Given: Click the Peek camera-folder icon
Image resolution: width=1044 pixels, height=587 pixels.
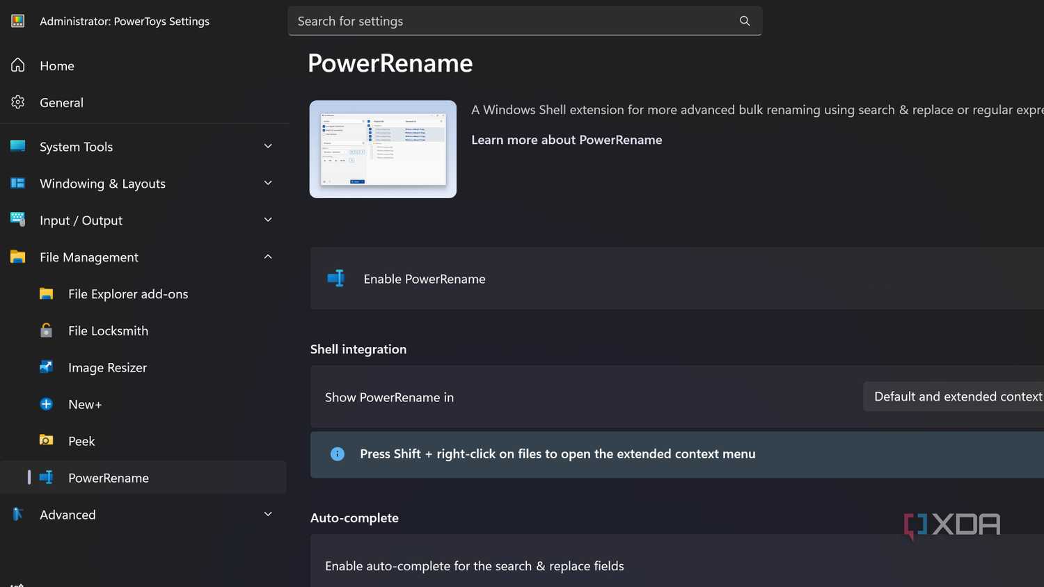Looking at the screenshot, I should coord(46,441).
